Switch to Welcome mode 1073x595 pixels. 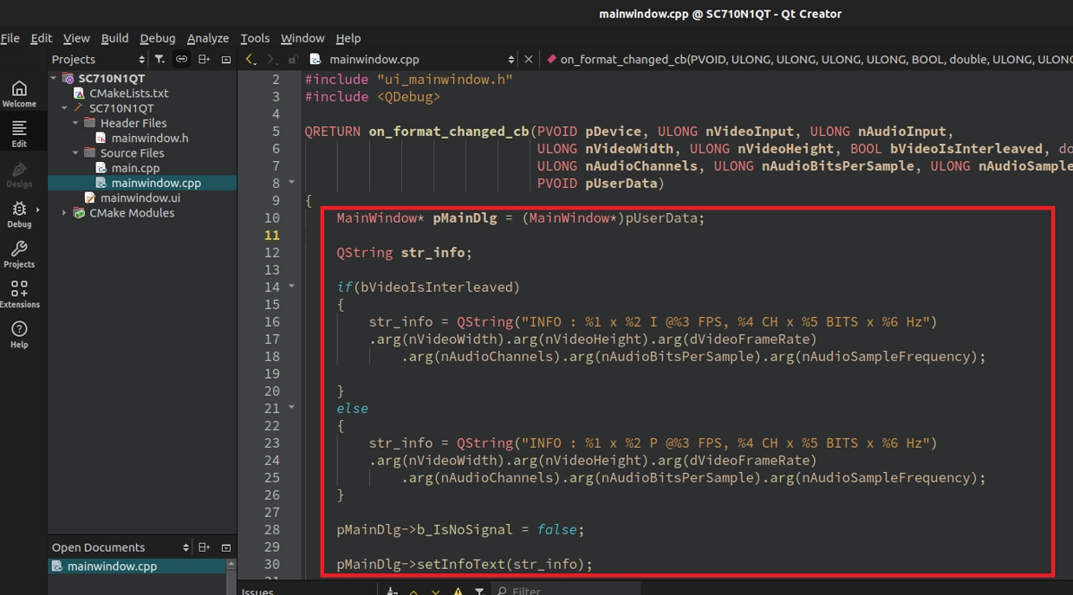click(x=19, y=94)
